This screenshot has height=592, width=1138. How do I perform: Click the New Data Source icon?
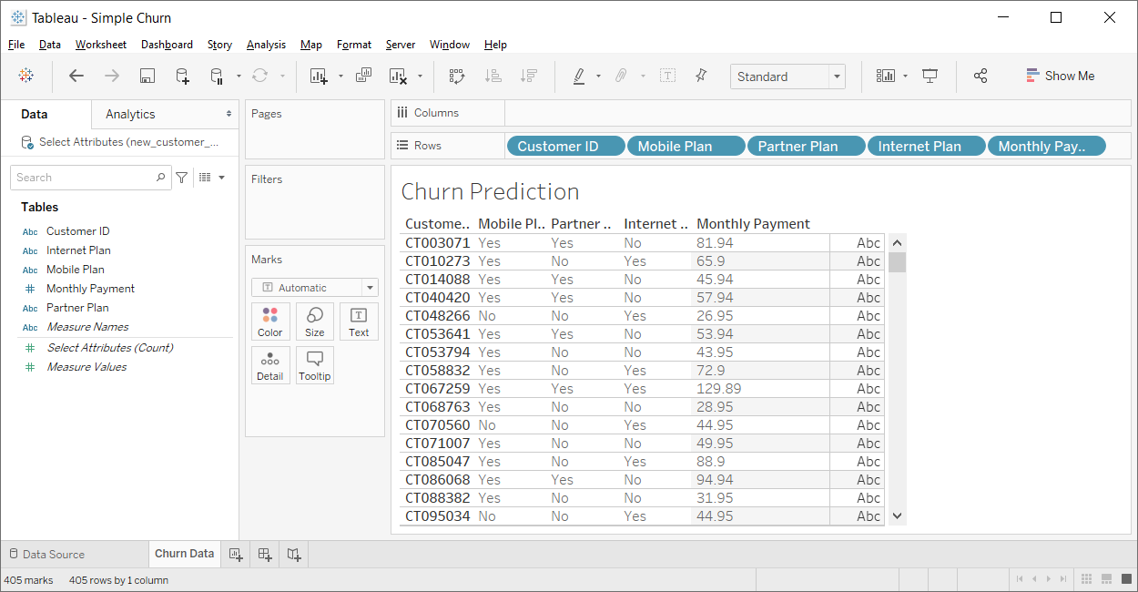coord(182,77)
